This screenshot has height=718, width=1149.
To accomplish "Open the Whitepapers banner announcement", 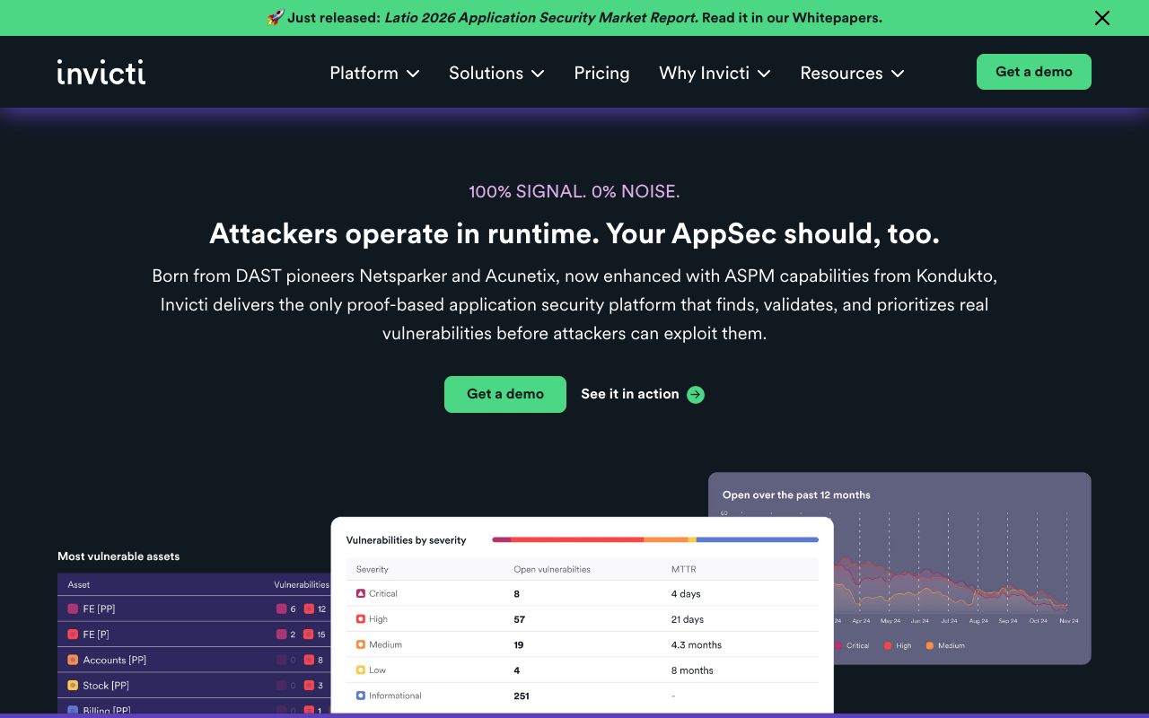I will [574, 18].
